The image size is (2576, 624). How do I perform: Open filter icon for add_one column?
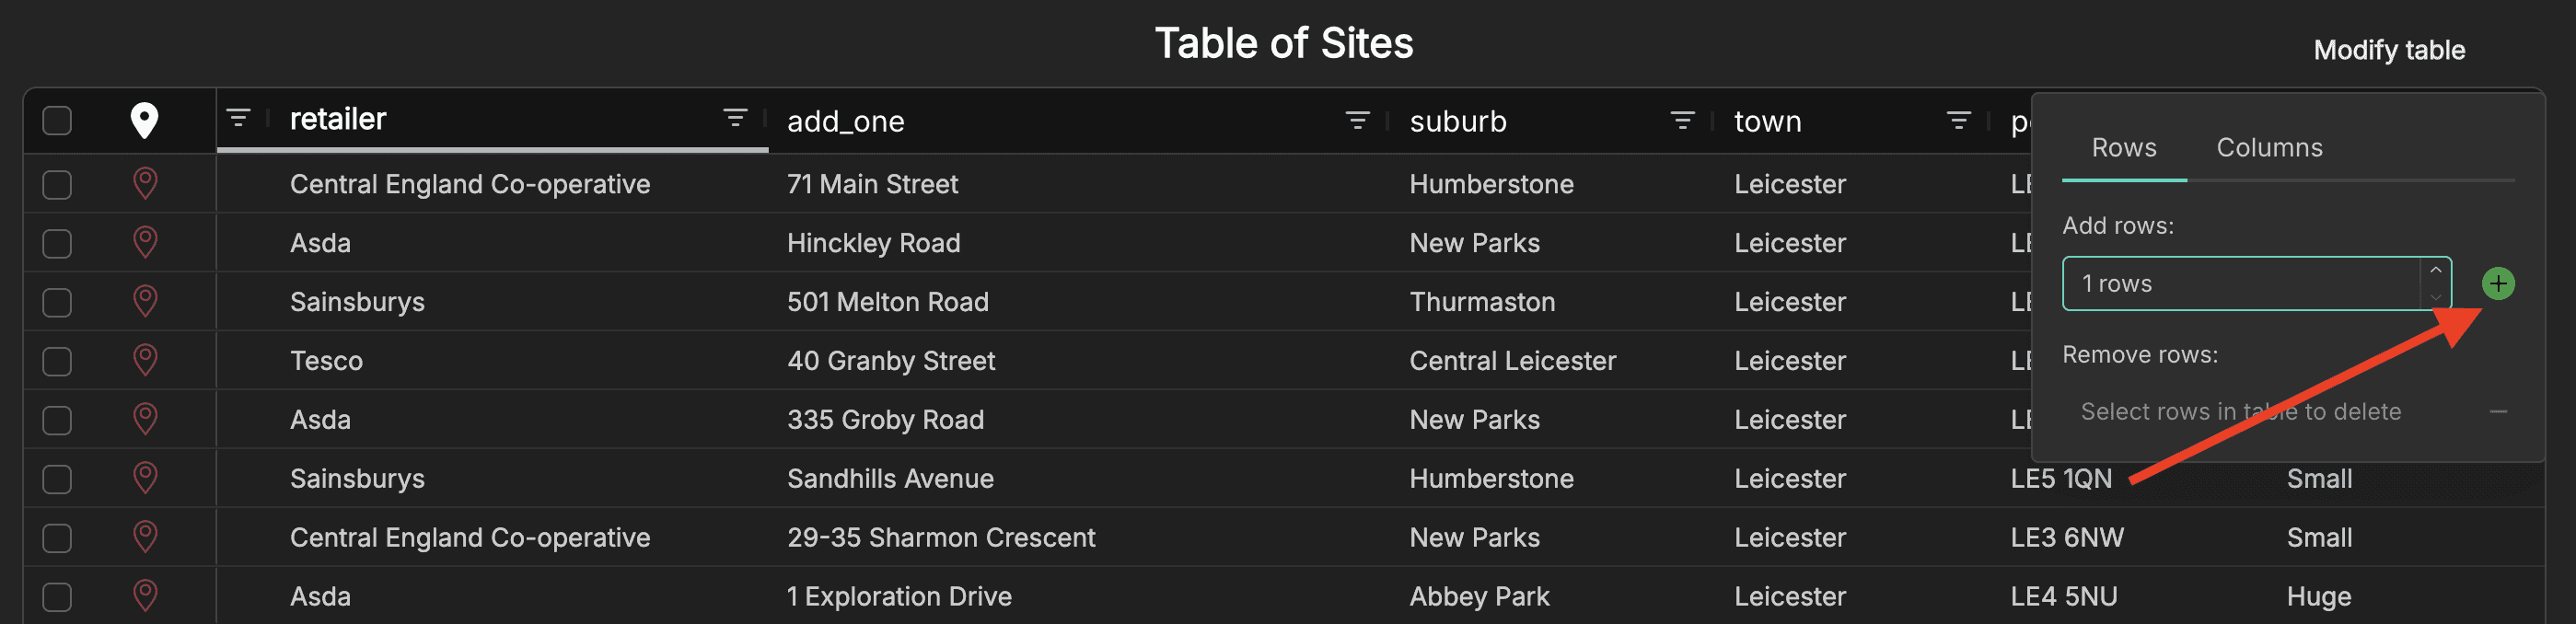(1357, 121)
